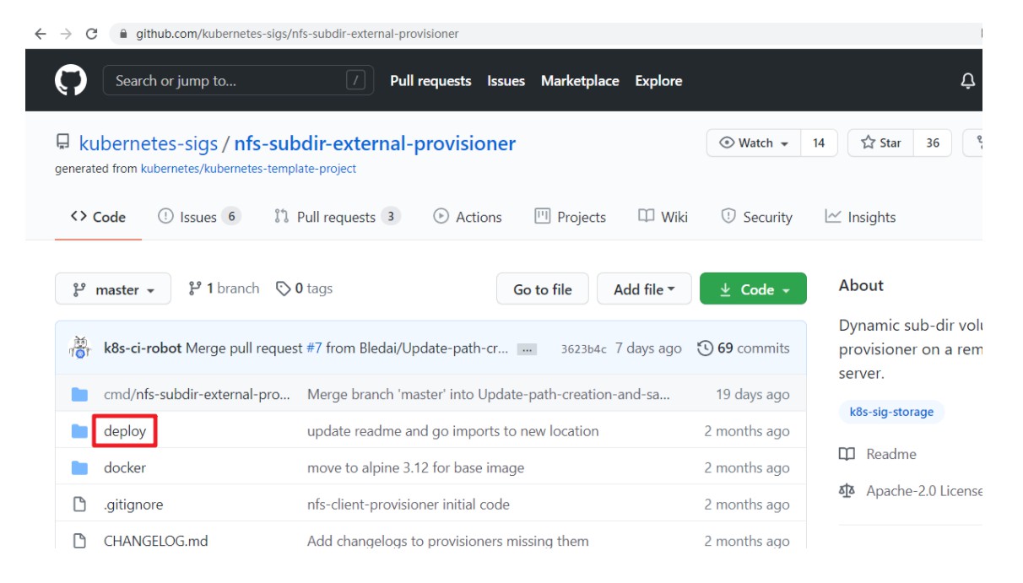Viewport: 1023px width, 583px height.
Task: Click Issues in the top navigation
Action: point(506,81)
